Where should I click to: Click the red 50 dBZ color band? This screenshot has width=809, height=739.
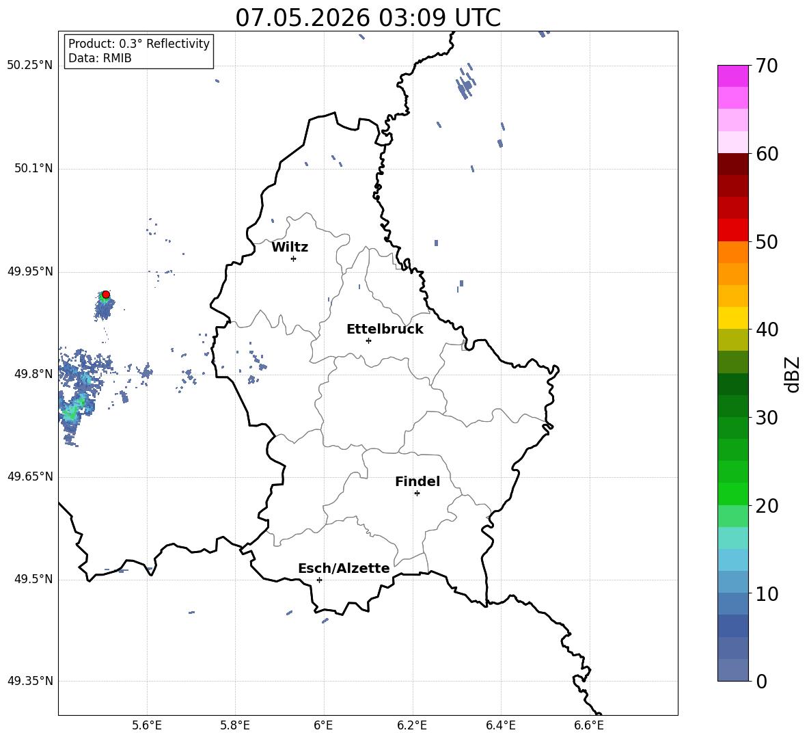click(732, 230)
